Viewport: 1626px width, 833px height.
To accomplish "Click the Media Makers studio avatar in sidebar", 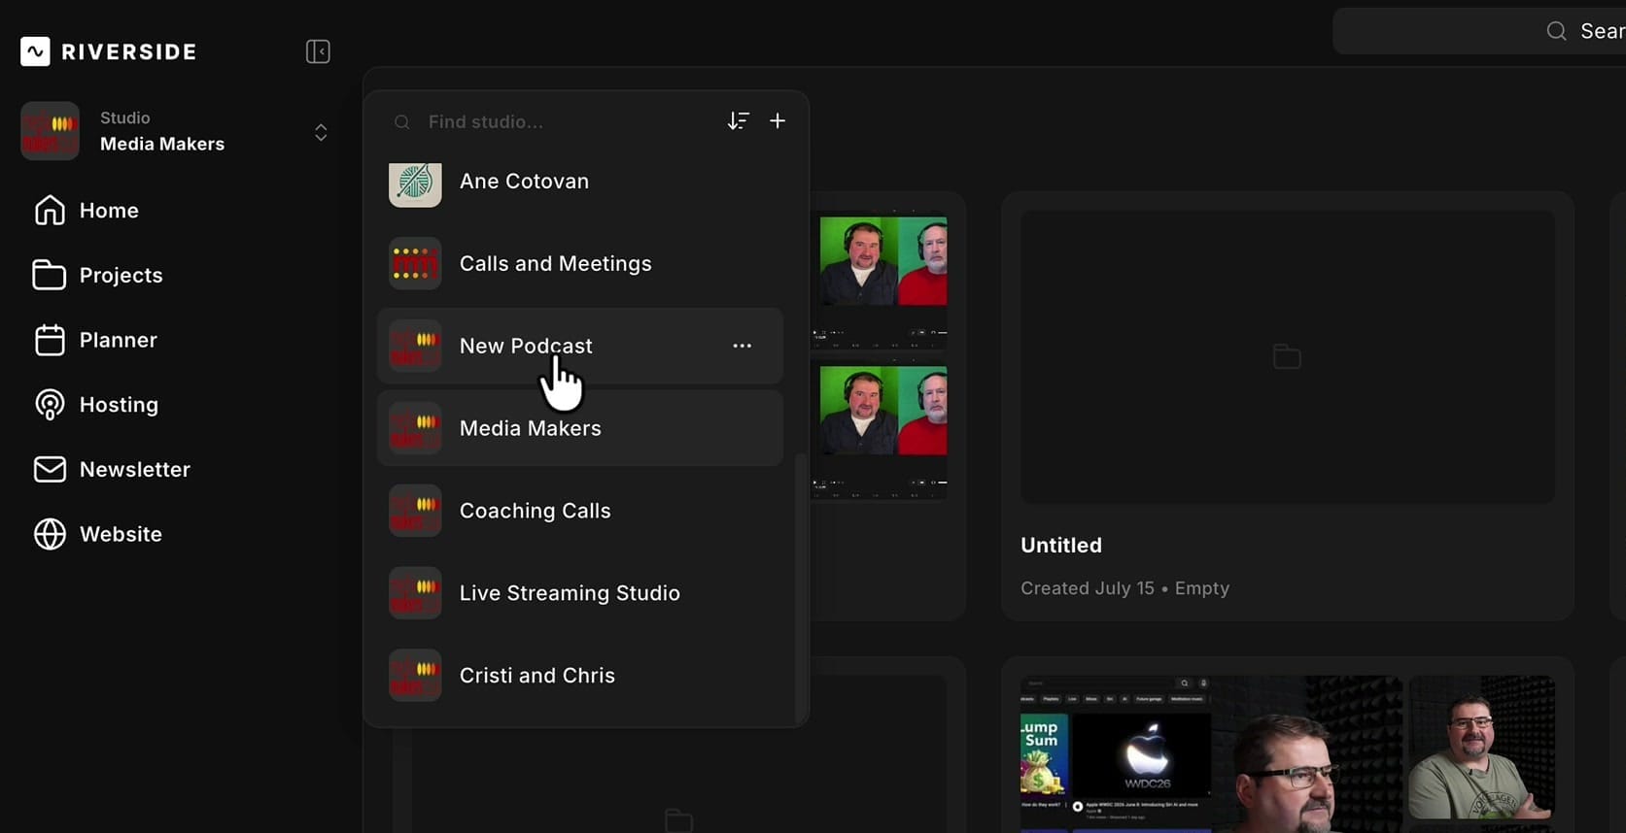I will pos(50,131).
